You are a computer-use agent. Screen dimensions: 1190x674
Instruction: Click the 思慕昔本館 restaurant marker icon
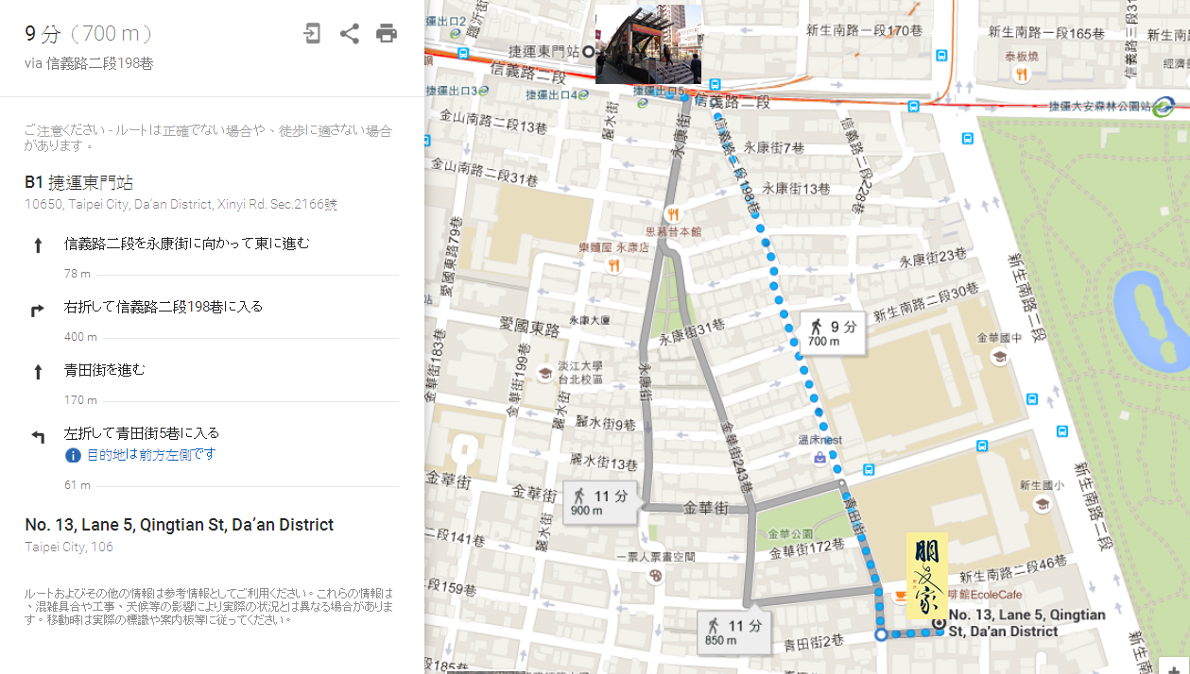tap(672, 214)
